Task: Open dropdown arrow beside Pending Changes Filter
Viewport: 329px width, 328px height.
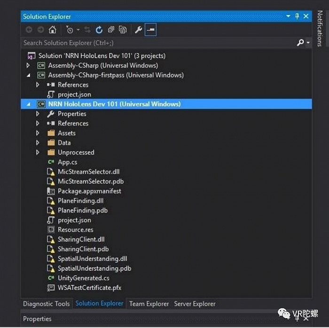Action: [x=78, y=30]
